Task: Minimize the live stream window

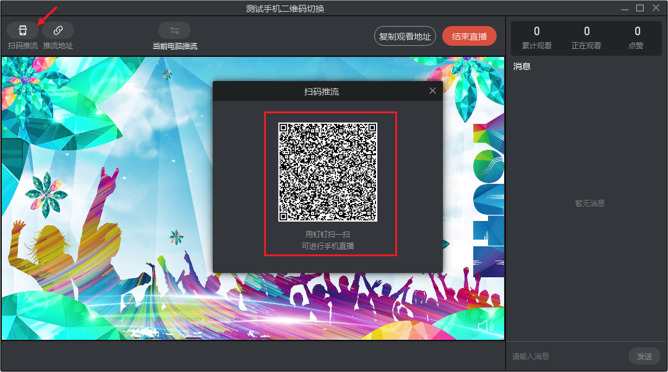Action: pos(625,9)
